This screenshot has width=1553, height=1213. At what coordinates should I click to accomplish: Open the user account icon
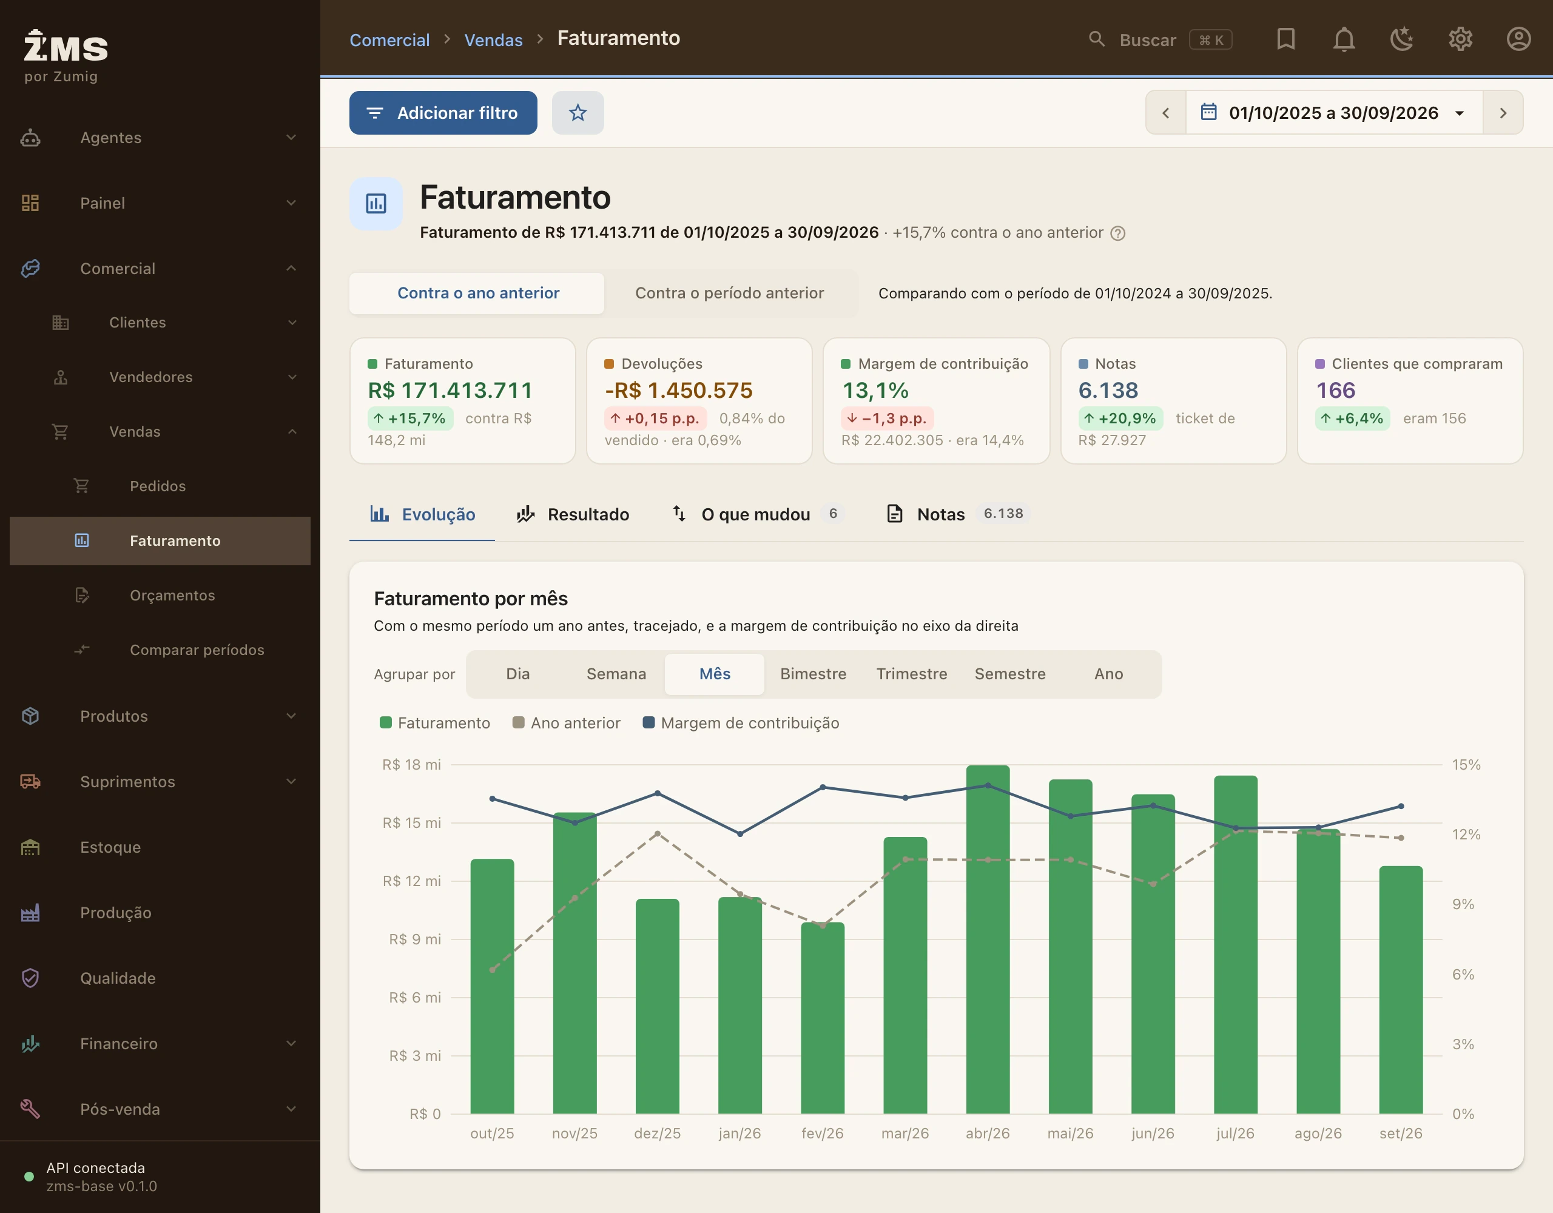(1519, 39)
